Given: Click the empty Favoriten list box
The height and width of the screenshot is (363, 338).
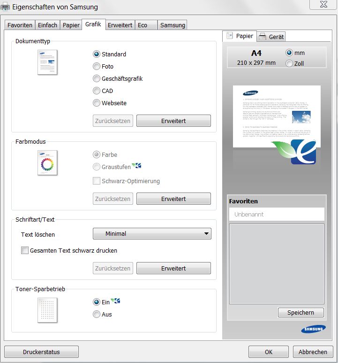Looking at the screenshot, I should [x=277, y=264].
